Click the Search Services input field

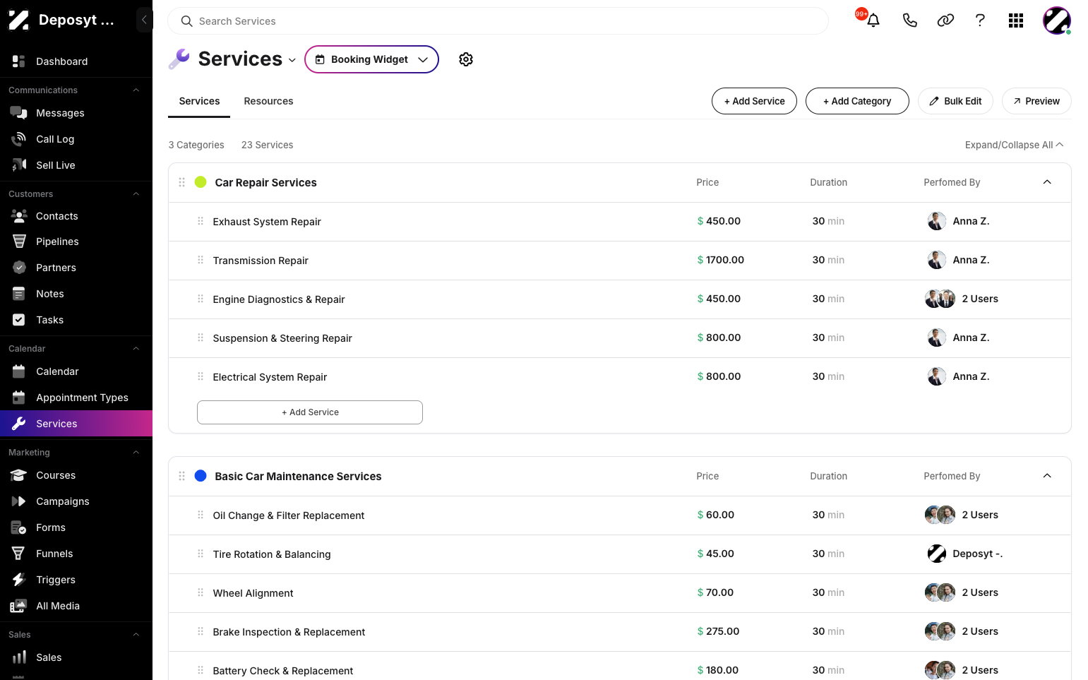pos(498,21)
